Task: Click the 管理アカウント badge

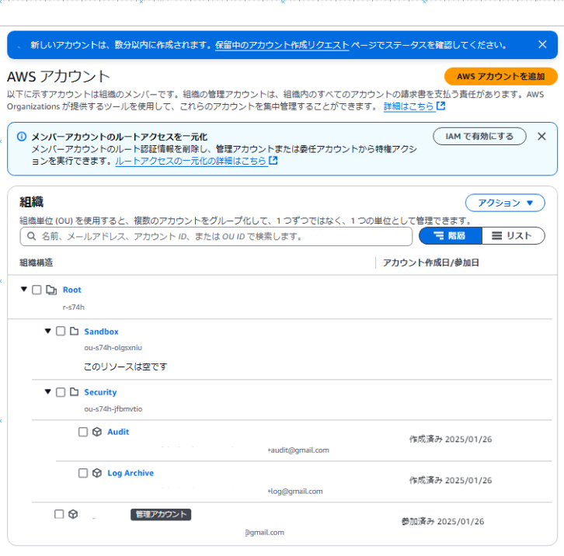Action: coord(161,515)
